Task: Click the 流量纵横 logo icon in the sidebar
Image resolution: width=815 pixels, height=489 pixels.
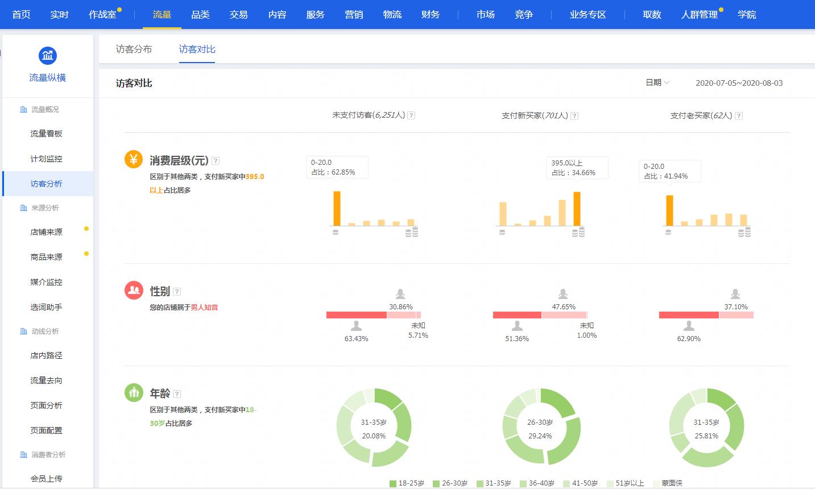Action: click(47, 56)
